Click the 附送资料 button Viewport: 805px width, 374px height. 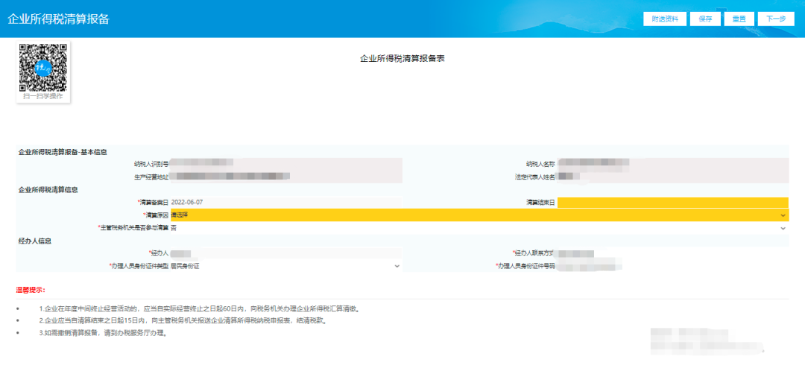tap(665, 19)
